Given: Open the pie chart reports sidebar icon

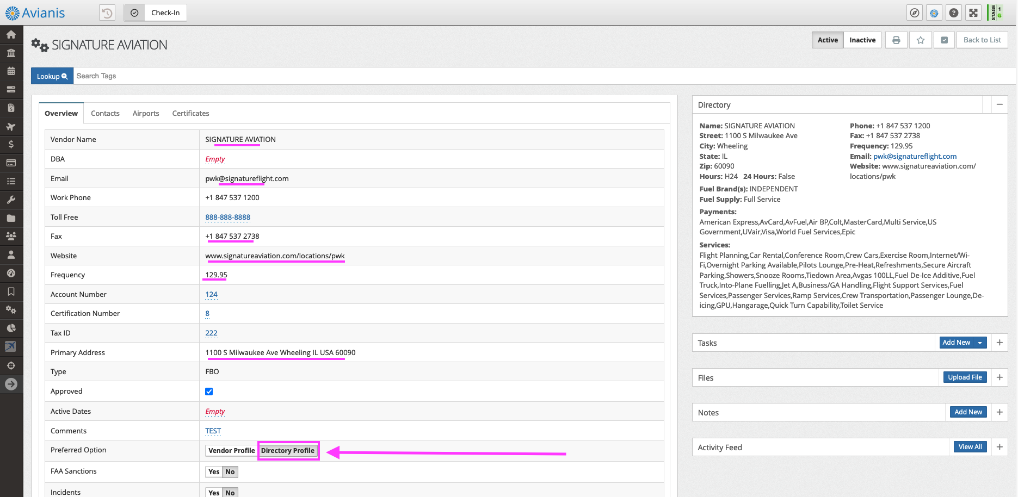Looking at the screenshot, I should pos(11,328).
